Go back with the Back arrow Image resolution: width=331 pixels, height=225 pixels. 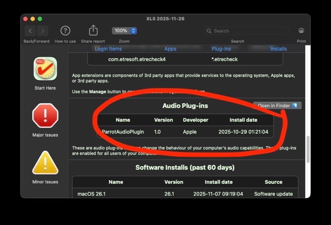(x=31, y=31)
